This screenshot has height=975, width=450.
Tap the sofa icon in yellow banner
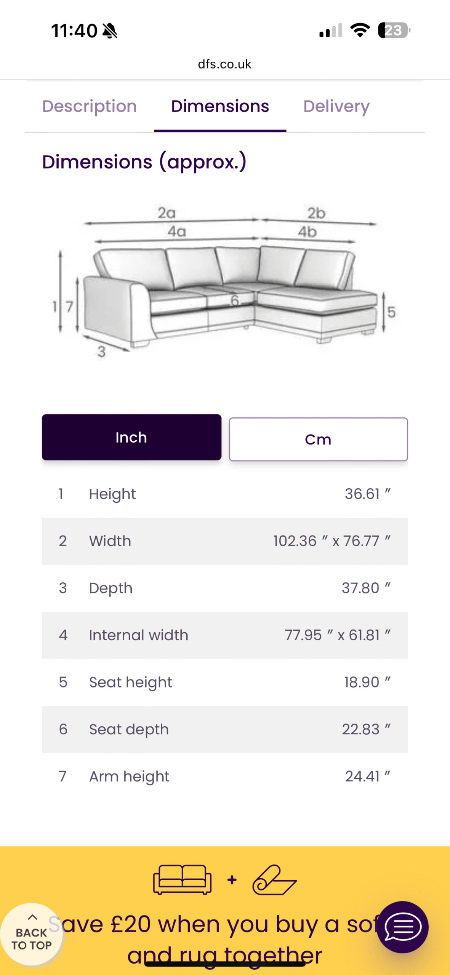[183, 879]
